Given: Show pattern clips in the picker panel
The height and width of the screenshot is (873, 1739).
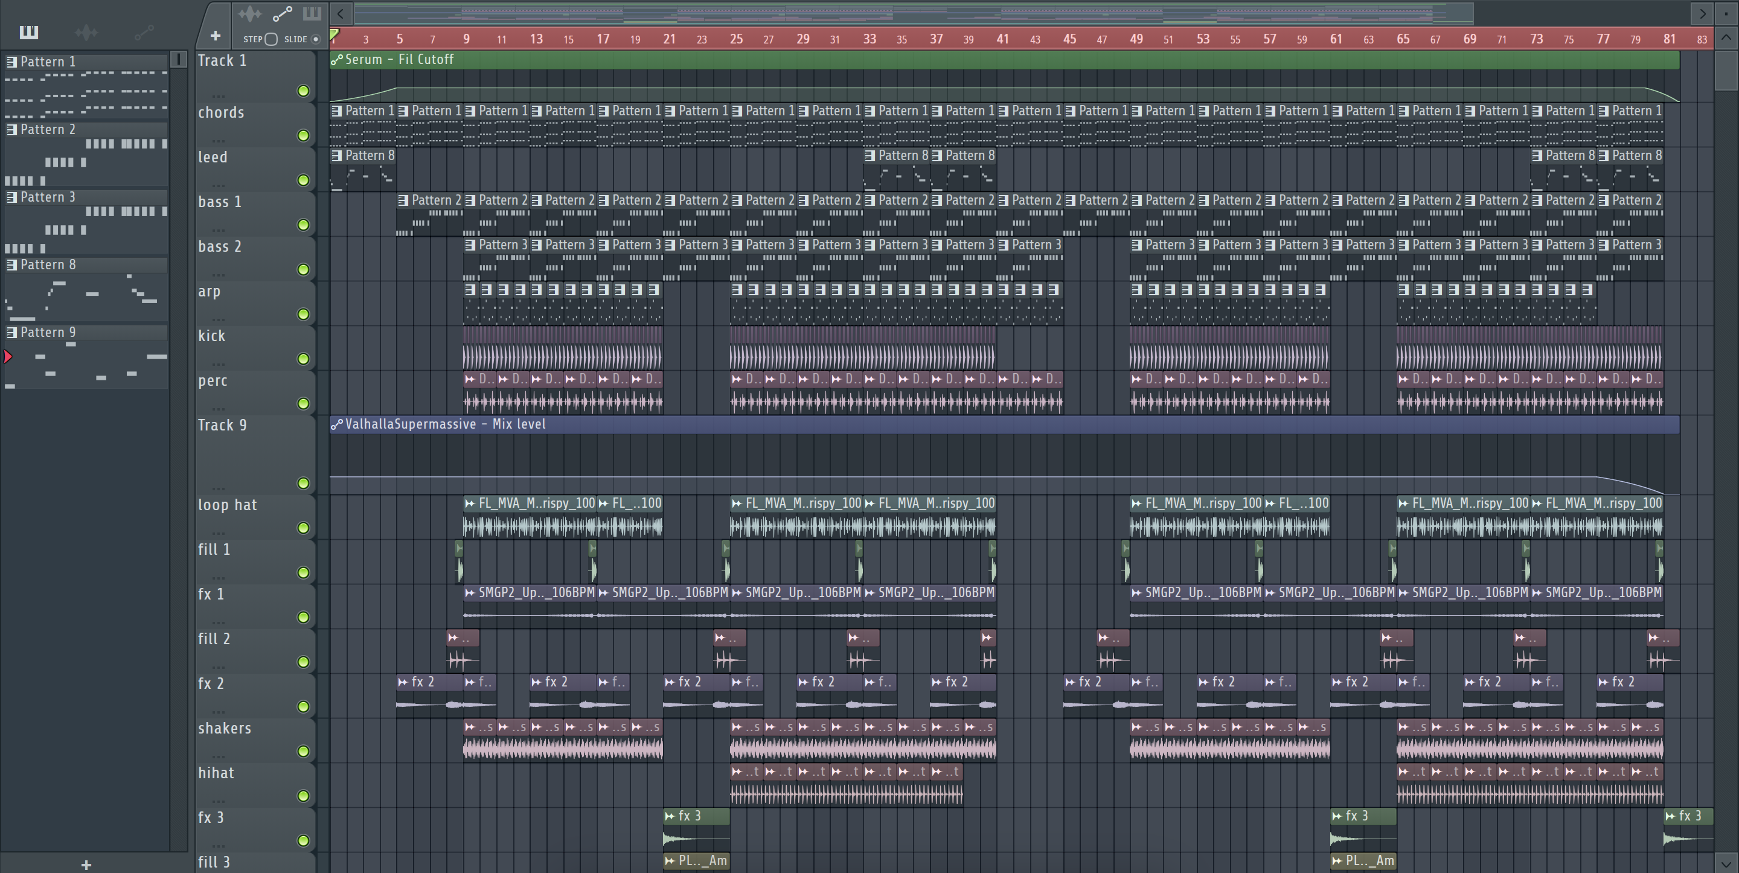Looking at the screenshot, I should (x=29, y=32).
